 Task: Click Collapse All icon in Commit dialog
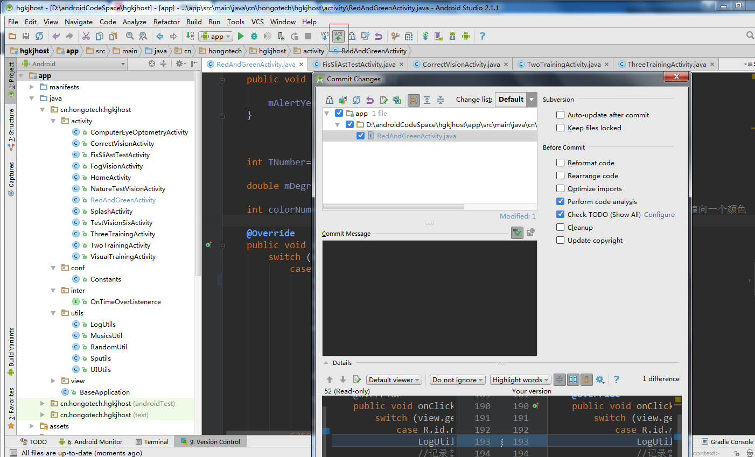click(441, 100)
